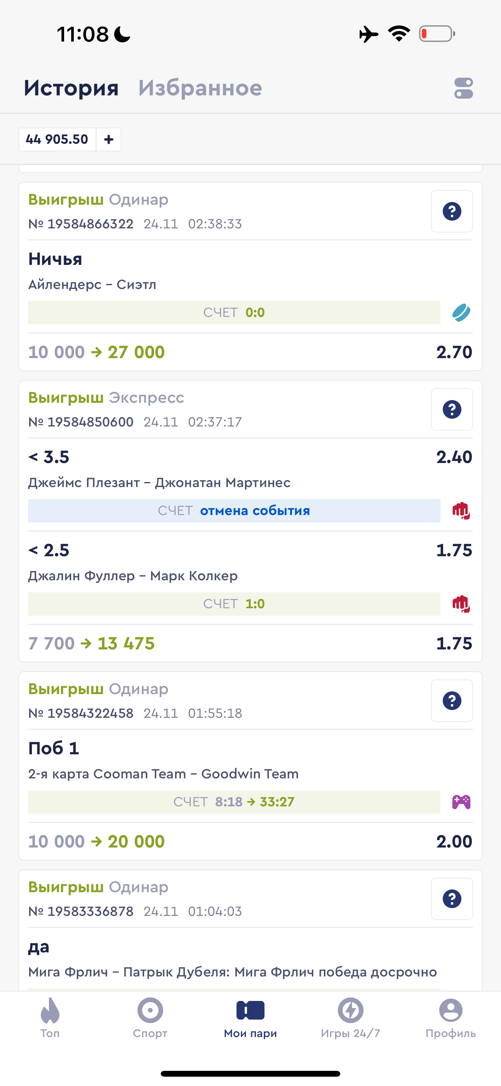Tap the 44 905.50 balance field
This screenshot has height=1086, width=501.
click(x=57, y=139)
